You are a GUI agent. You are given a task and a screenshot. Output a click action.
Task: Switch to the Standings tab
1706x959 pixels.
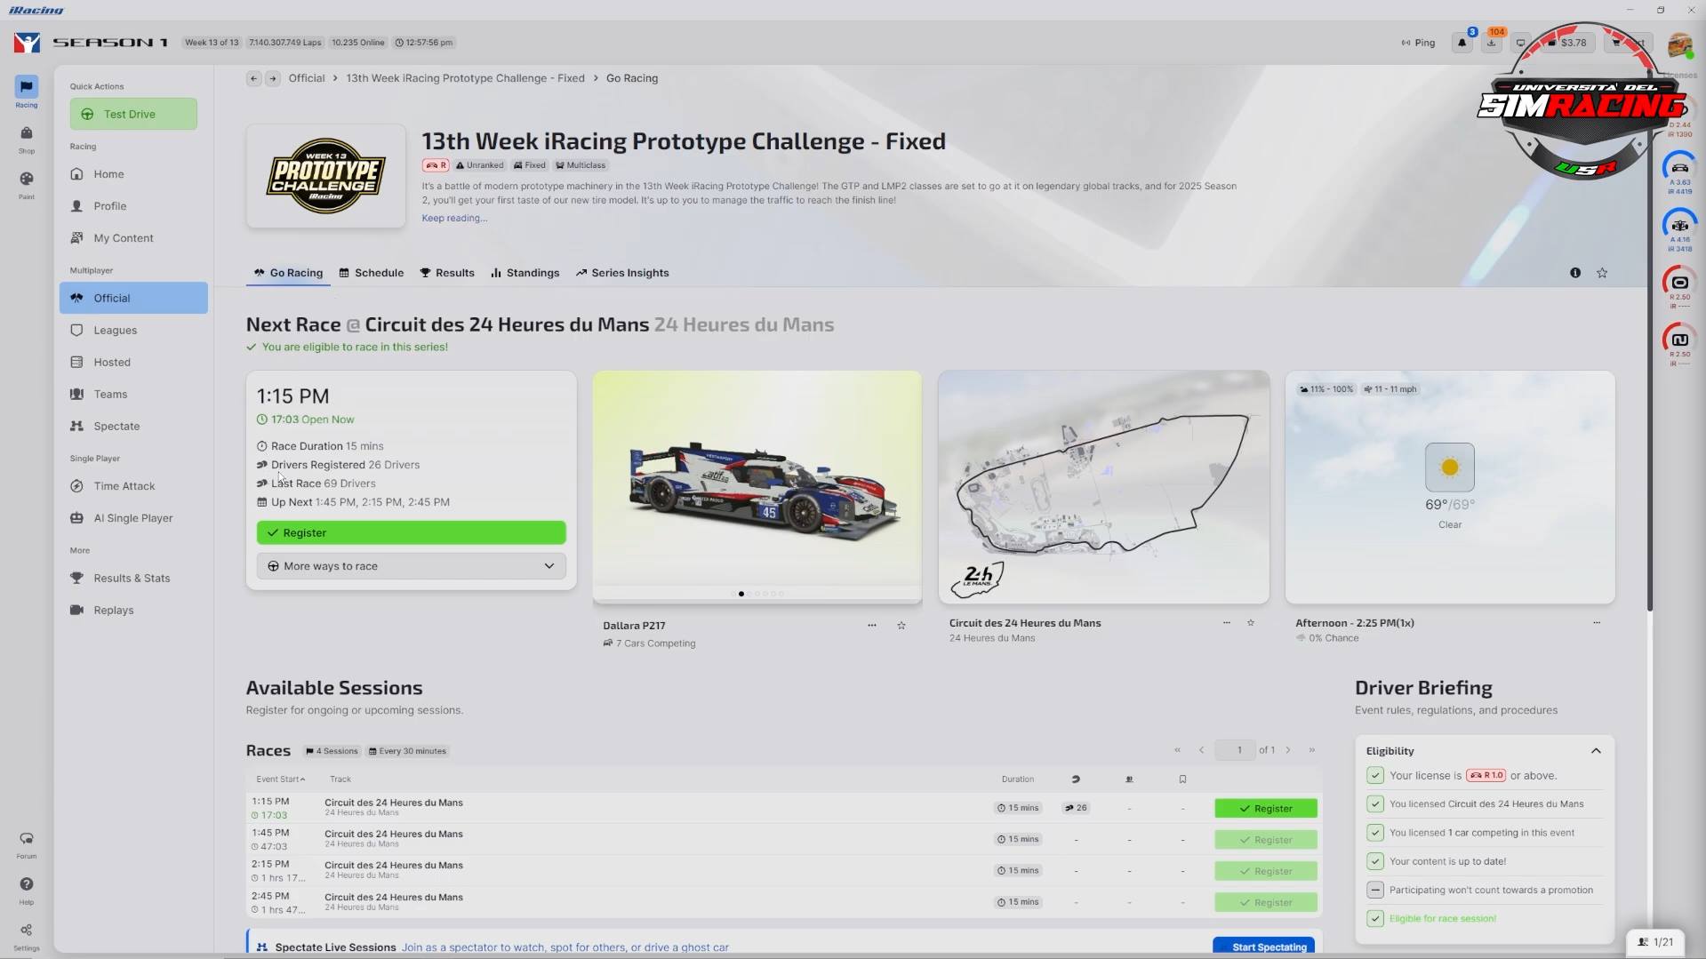pyautogui.click(x=525, y=273)
